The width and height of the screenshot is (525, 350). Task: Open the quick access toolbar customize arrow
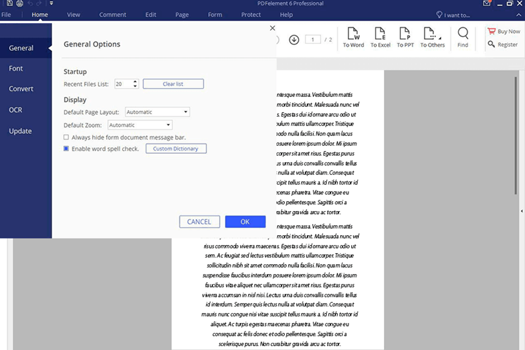point(51,3)
